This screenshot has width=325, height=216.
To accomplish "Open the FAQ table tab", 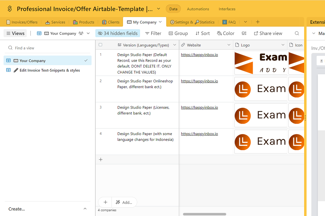I will [x=229, y=22].
